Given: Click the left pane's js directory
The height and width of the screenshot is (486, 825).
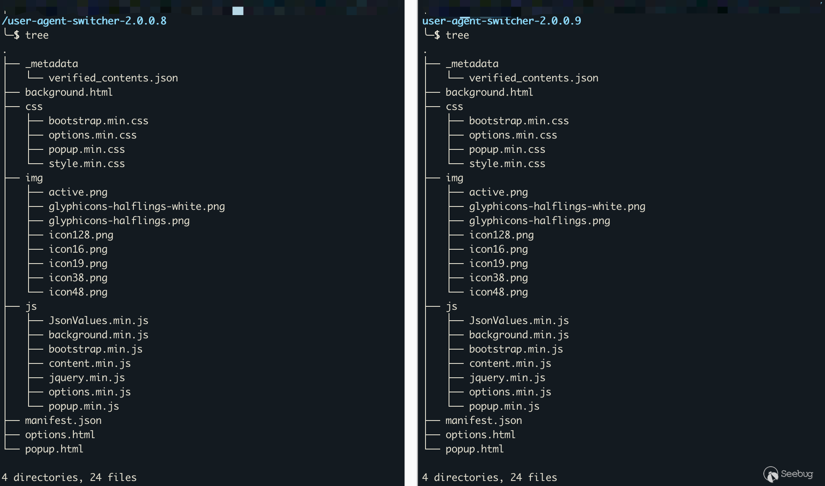Looking at the screenshot, I should (31, 306).
